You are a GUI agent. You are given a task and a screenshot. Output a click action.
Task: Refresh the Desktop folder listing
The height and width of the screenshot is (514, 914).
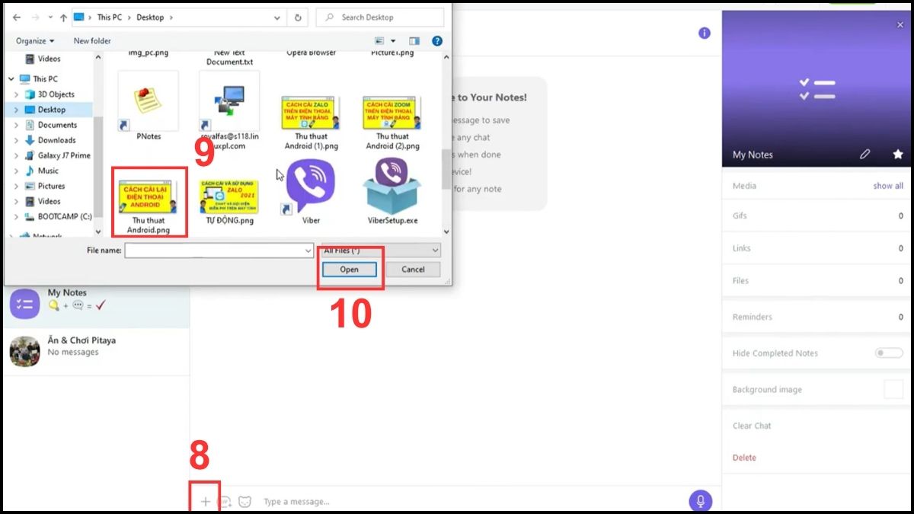click(298, 17)
